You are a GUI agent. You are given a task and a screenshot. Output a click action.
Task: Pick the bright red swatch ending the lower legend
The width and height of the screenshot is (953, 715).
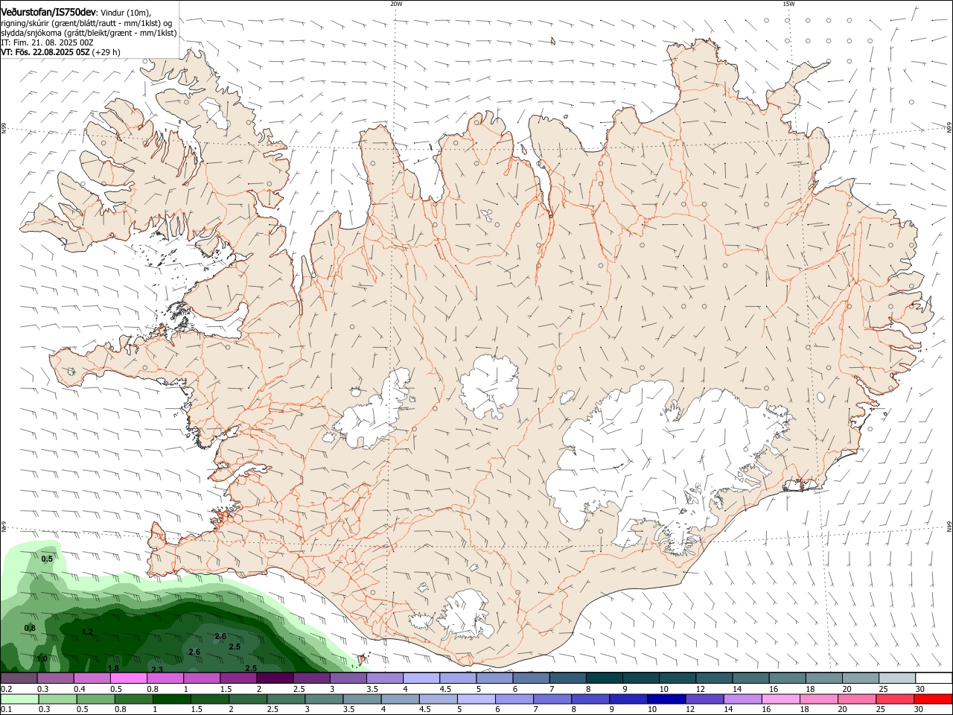[x=934, y=699]
